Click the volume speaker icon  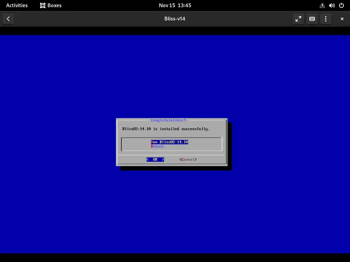332,5
